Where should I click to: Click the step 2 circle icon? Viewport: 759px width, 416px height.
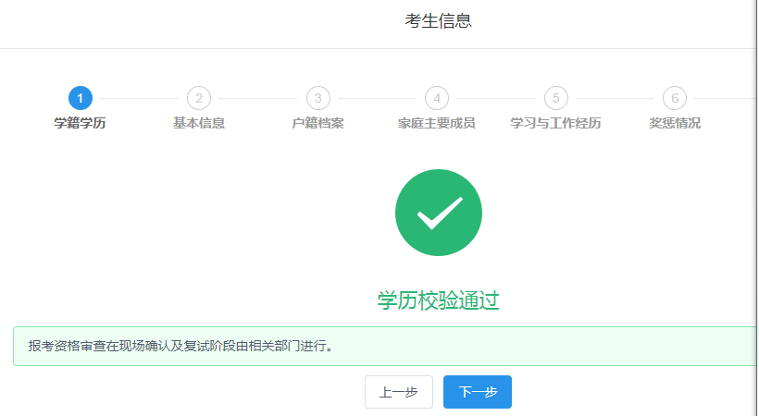click(x=198, y=98)
